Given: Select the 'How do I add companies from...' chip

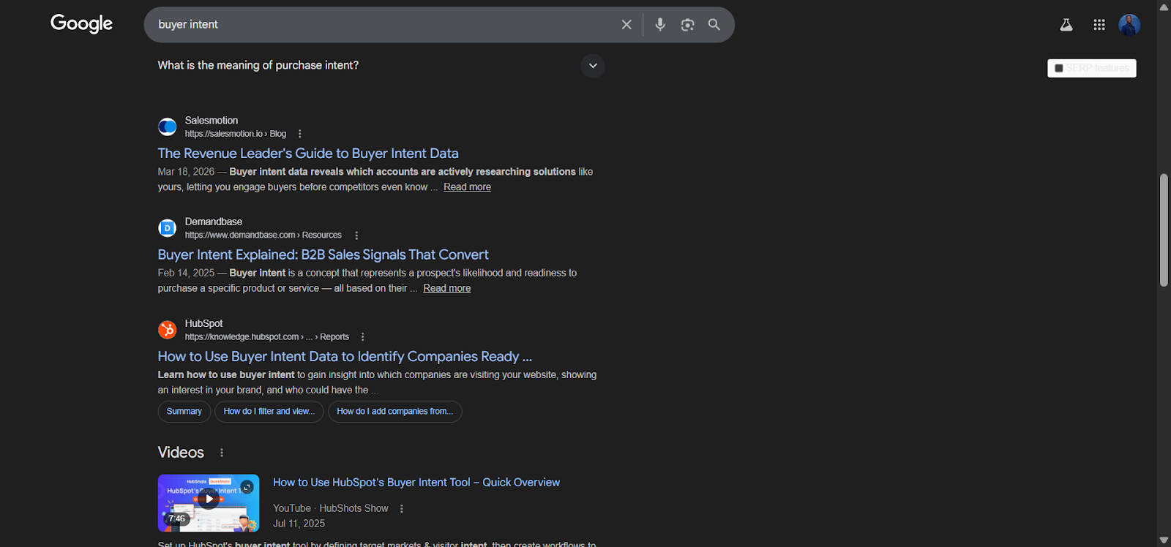Looking at the screenshot, I should 394,412.
